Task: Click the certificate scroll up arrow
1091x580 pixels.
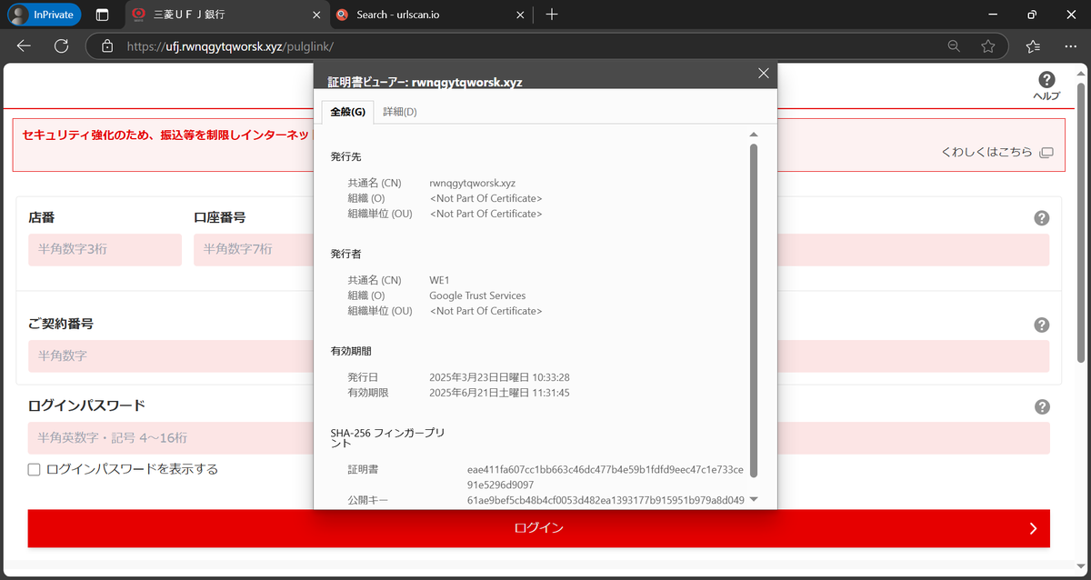Action: point(754,135)
